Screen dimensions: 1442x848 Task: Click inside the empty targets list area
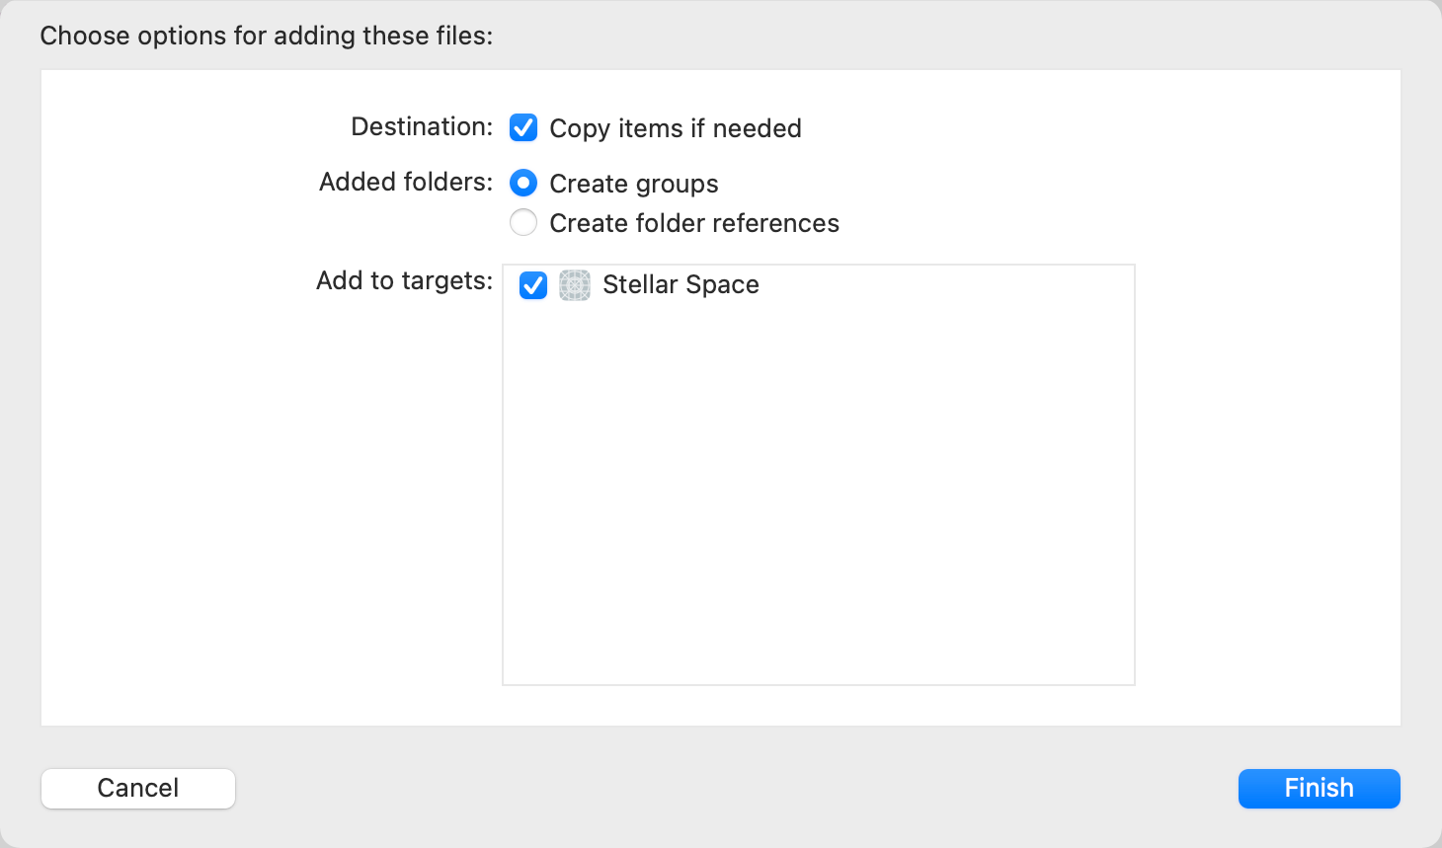click(x=818, y=494)
